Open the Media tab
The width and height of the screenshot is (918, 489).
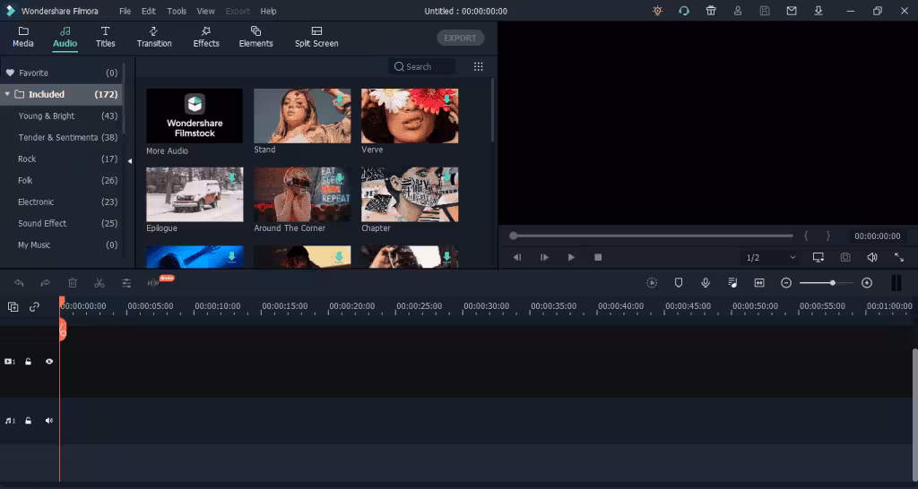point(23,37)
